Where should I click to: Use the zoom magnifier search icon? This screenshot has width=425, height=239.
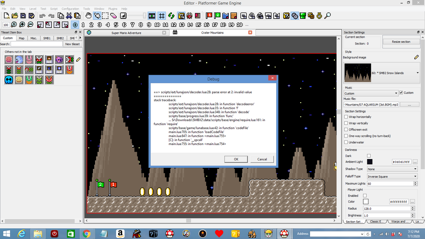click(x=327, y=16)
